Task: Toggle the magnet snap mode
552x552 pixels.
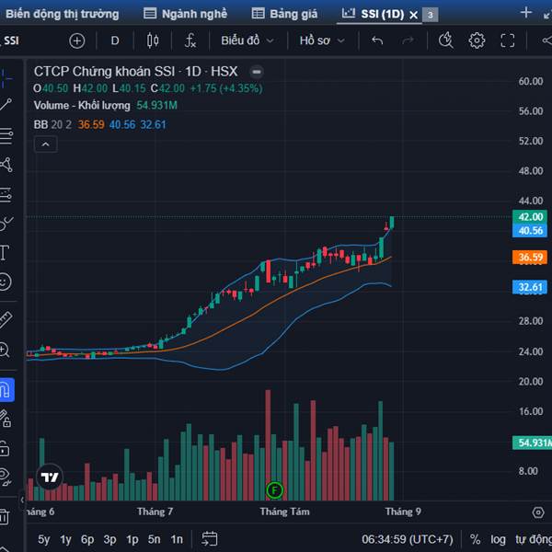Action: click(6, 390)
